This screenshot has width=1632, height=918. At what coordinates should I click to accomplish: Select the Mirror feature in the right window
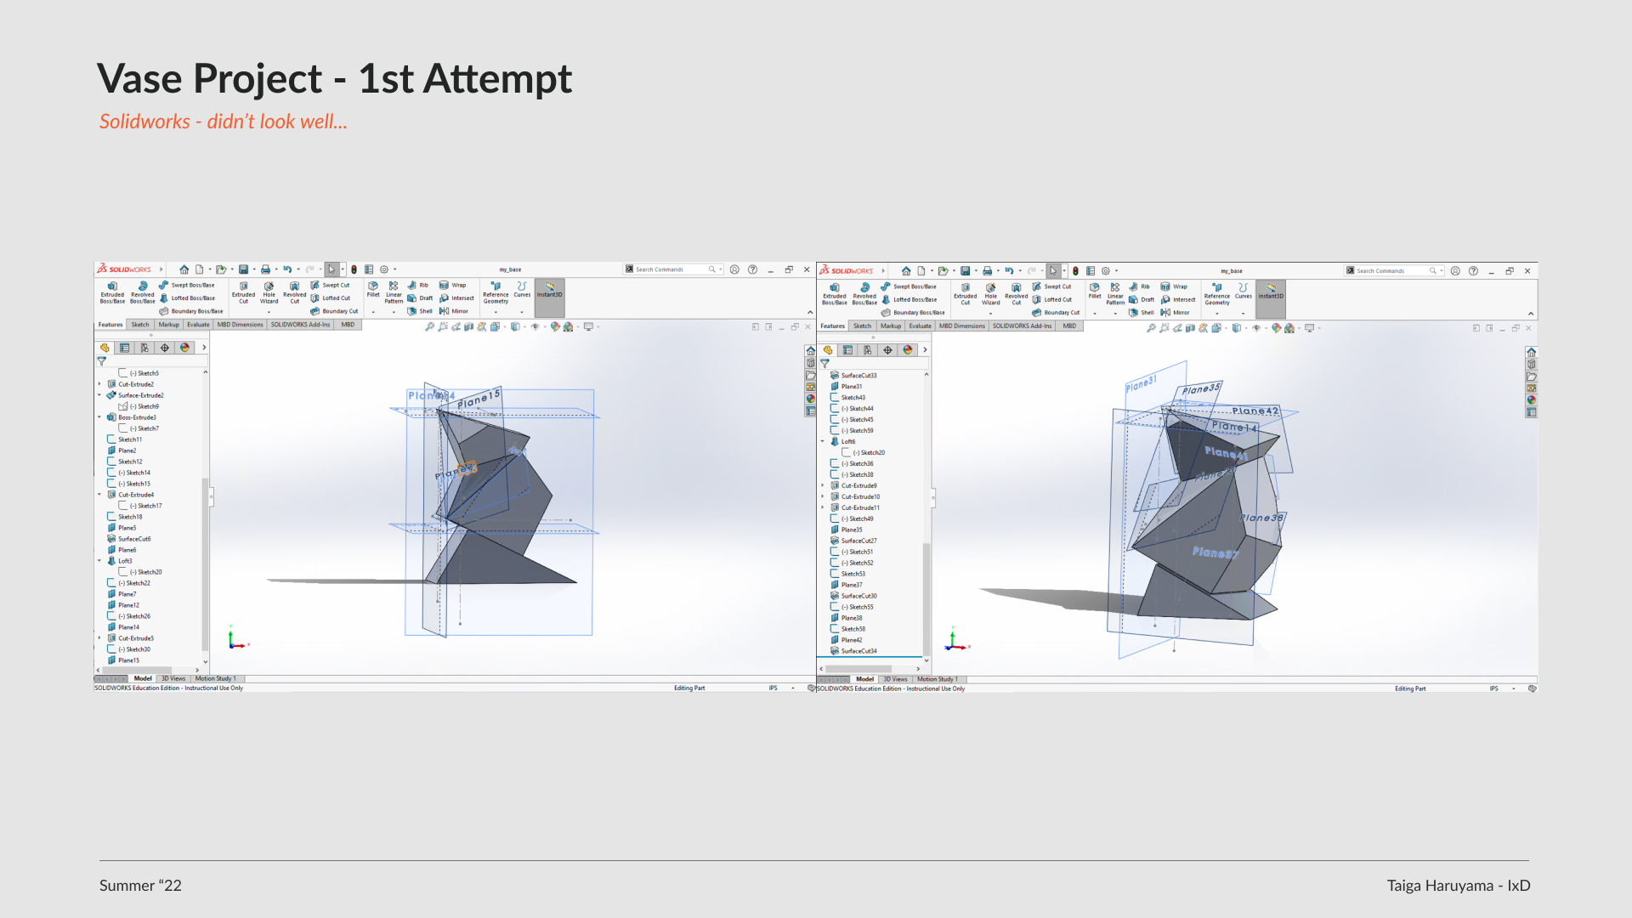1176,313
